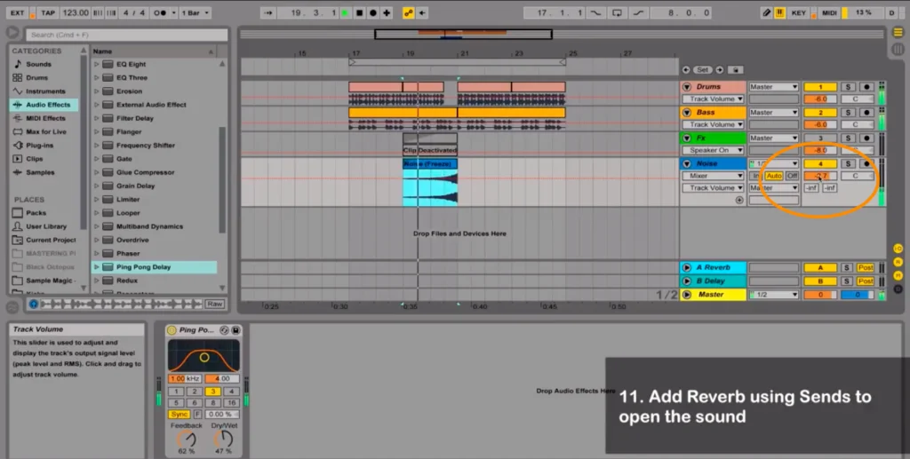Open the Speaker On automation chooser on Fx
This screenshot has width=910, height=459.
pyautogui.click(x=712, y=150)
